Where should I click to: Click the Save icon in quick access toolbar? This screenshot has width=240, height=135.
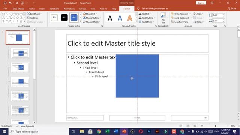pos(5,3)
